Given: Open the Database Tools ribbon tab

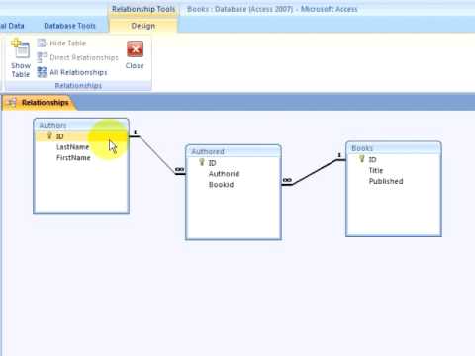Looking at the screenshot, I should (69, 26).
